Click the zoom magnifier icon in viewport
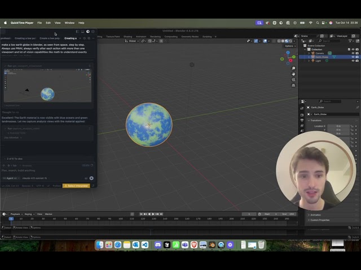Viewport: 361px width, 270px height. coord(293,68)
